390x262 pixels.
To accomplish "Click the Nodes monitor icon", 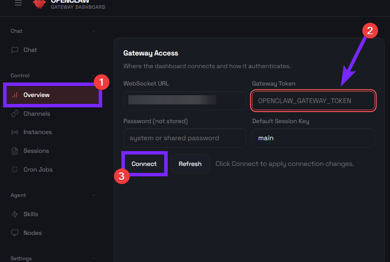I will point(15,233).
